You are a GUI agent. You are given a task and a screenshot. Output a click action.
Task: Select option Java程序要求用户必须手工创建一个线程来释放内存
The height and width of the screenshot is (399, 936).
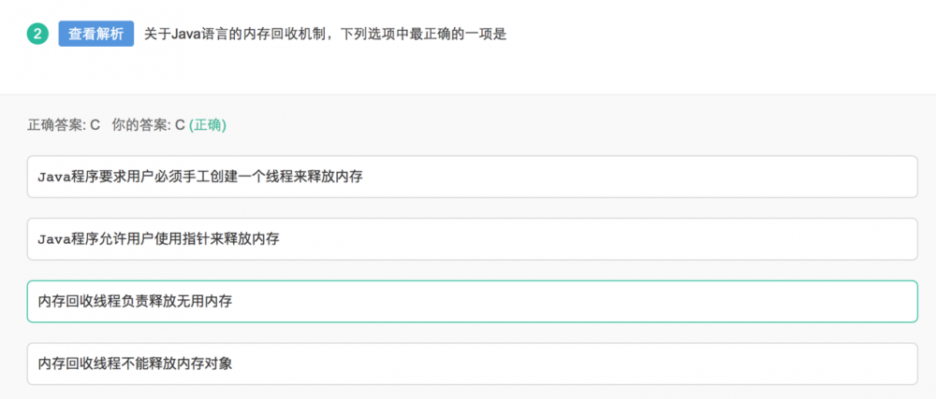click(472, 177)
